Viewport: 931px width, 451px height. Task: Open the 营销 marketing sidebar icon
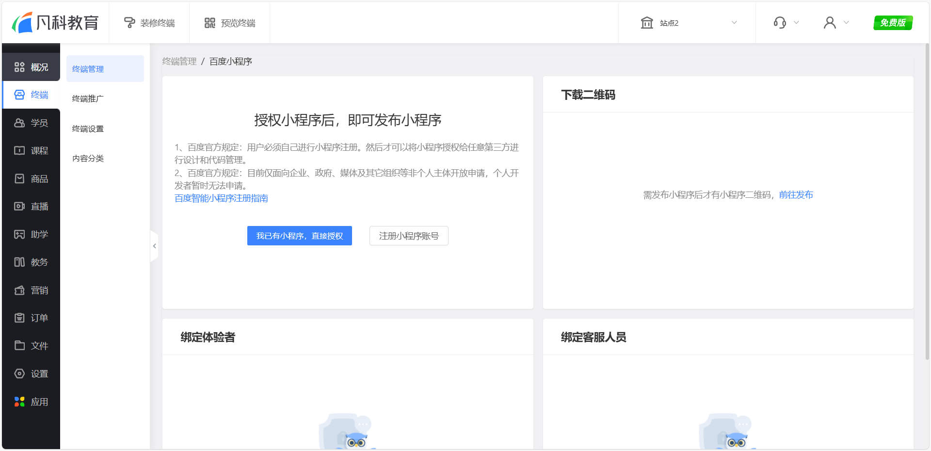tap(19, 290)
